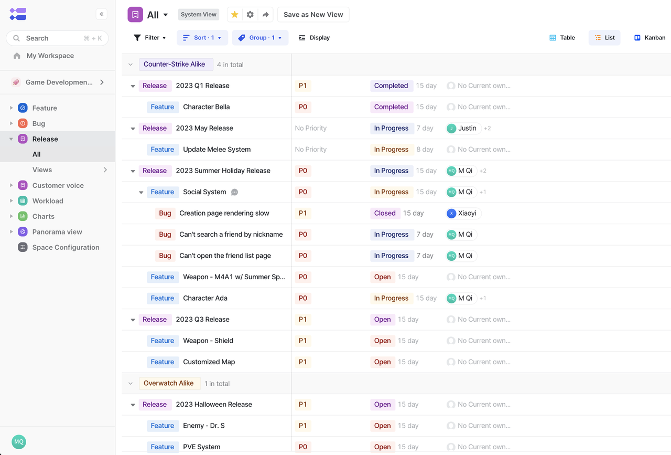Toggle the favorite star for this view
The width and height of the screenshot is (671, 455).
coord(234,14)
